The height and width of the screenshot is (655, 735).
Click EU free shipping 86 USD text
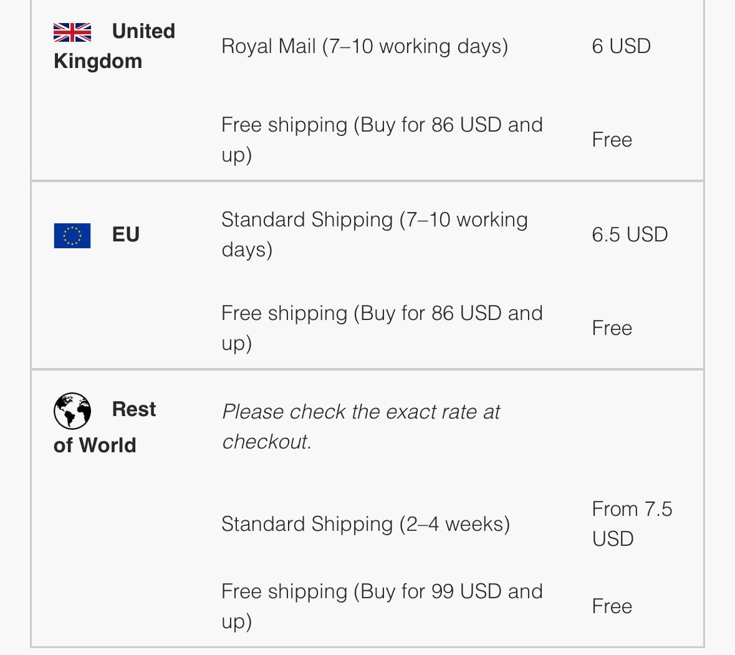[382, 327]
